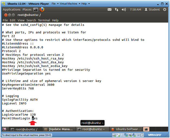Click the 'LoginGraceTime 120' line
Image resolution: width=170 pixels, height=138 pixels.
(x=19, y=114)
